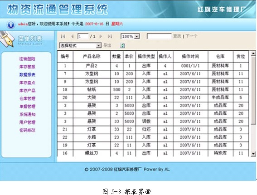Open 库存警报 from the menu list
This screenshot has width=257, height=195.
pyautogui.click(x=27, y=67)
